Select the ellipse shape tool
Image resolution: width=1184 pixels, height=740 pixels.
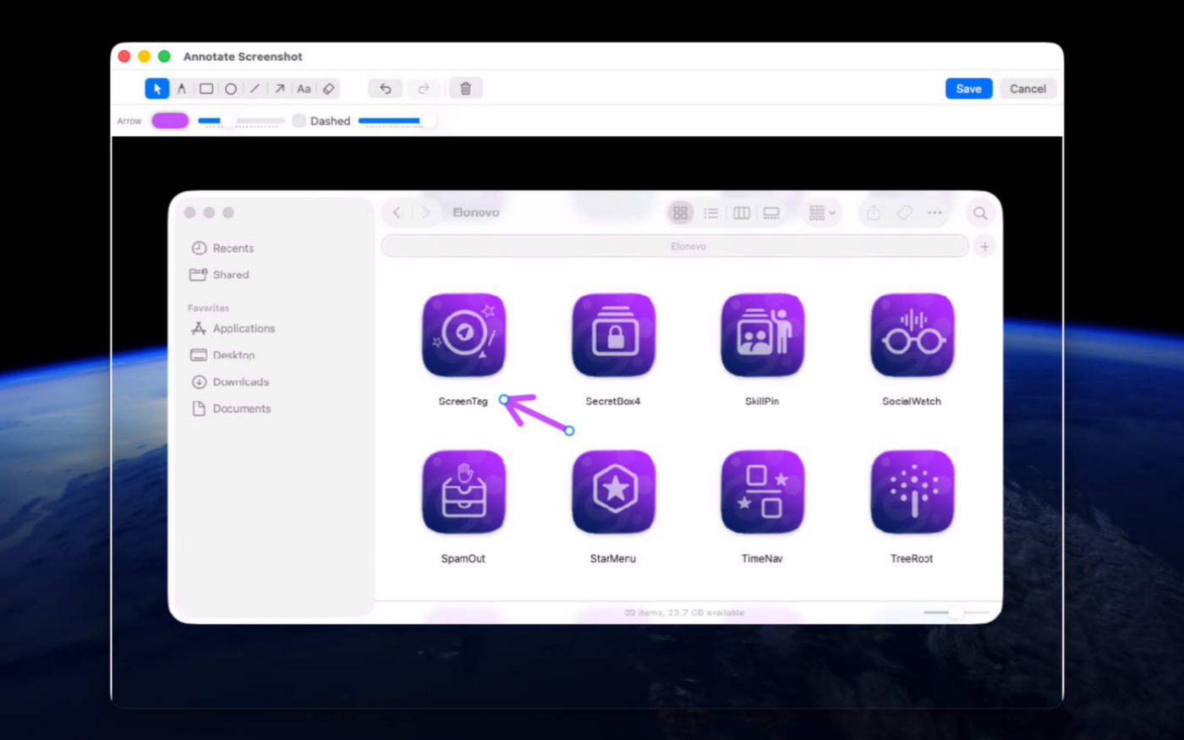[x=230, y=89]
